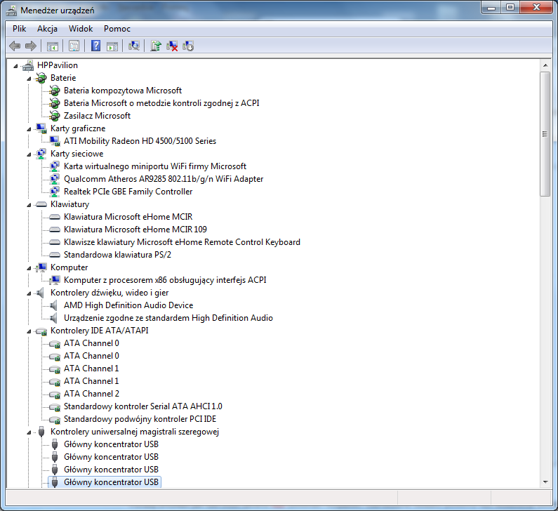Click keyboard icon beside Standardowa klawiatura PS/2

55,255
